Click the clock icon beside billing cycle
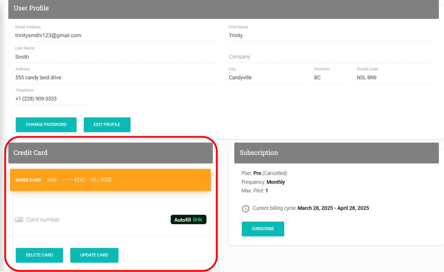This screenshot has width=444, height=272. 246,208
